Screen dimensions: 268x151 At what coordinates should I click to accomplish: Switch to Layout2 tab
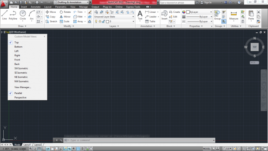click(x=38, y=145)
